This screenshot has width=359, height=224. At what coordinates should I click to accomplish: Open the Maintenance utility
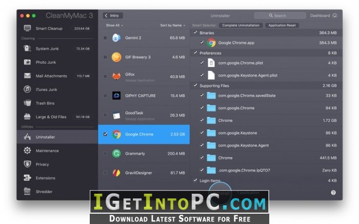57,151
